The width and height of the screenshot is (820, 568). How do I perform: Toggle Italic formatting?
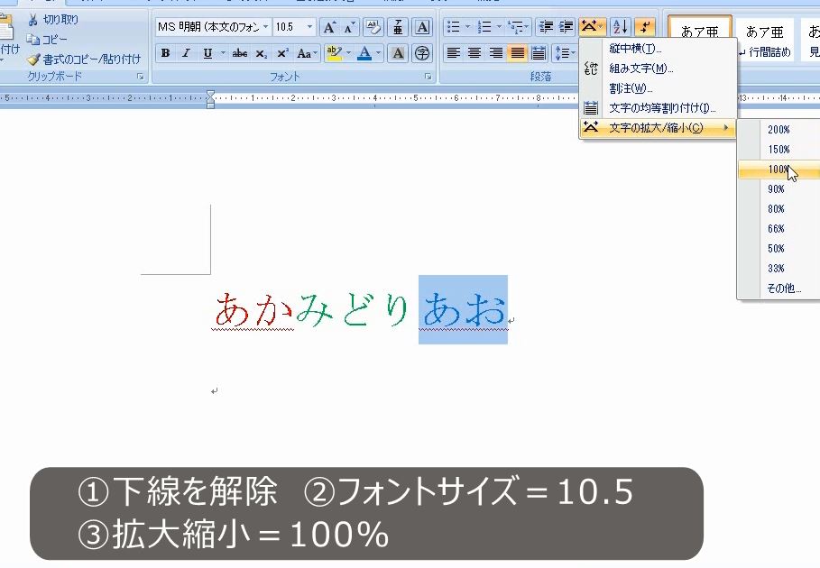(x=186, y=53)
